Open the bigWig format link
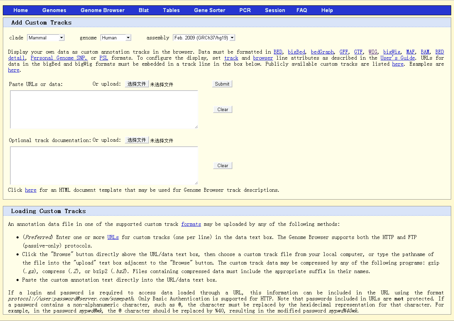Image resolution: width=454 pixels, height=321 pixels. 392,52
